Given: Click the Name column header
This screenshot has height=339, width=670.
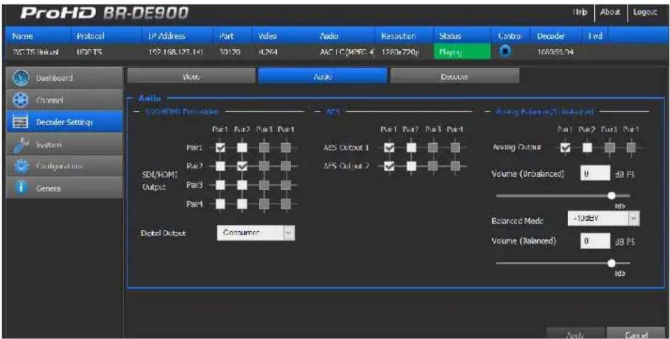Looking at the screenshot, I should click(22, 37).
